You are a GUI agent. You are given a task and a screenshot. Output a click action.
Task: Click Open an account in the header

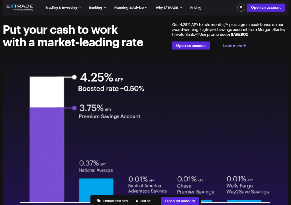[266, 8]
